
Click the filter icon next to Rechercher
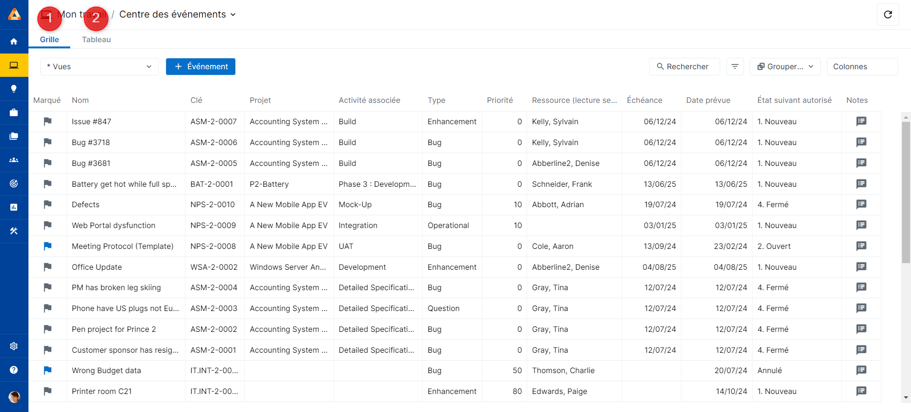click(x=734, y=67)
